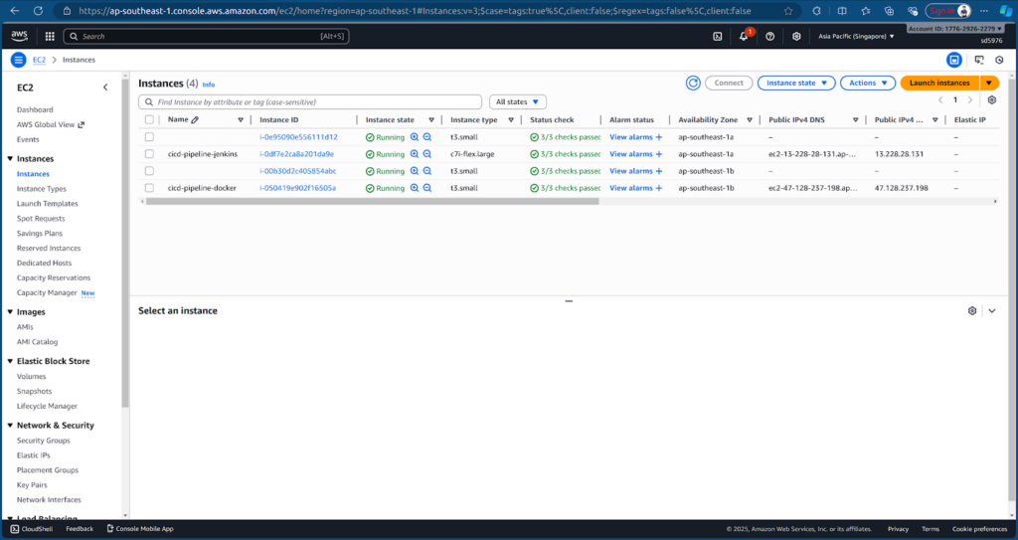
Task: Open Security Groups in the sidebar
Action: point(43,441)
